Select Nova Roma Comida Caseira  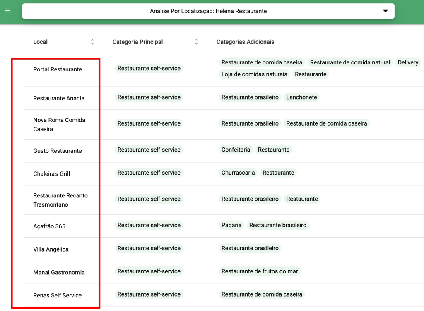59,124
